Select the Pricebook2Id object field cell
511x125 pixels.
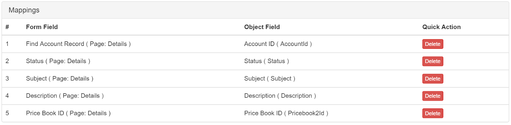286,113
